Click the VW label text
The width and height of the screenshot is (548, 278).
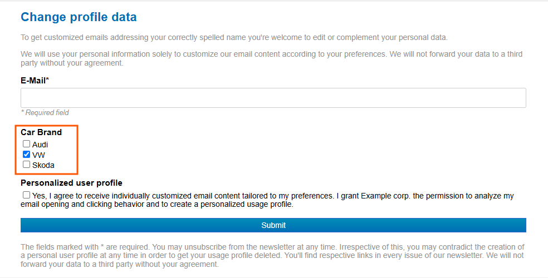point(38,155)
